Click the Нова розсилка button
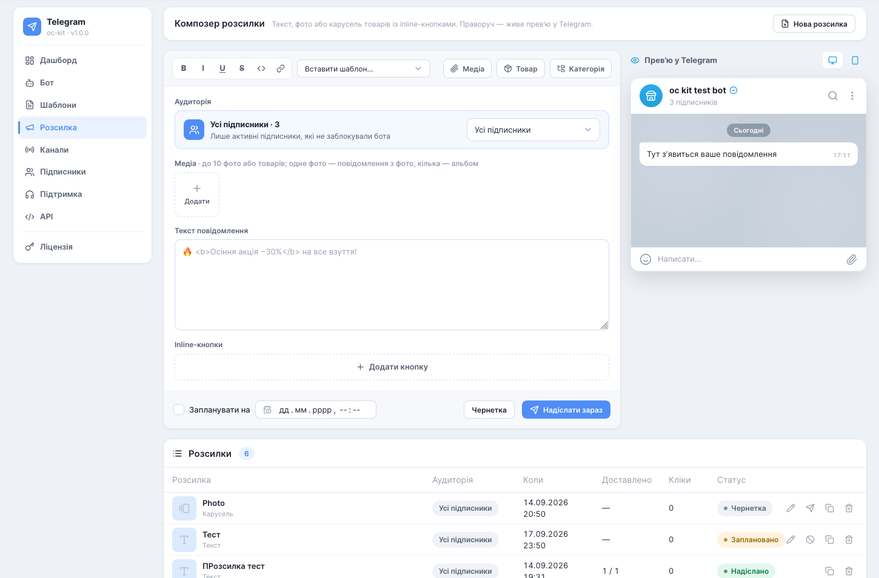The image size is (879, 578). coord(814,24)
